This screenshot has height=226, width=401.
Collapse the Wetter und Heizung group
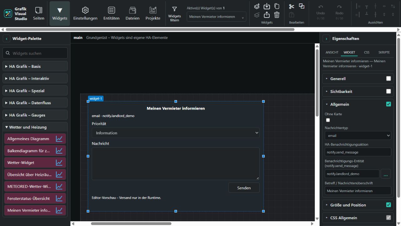tap(35, 127)
